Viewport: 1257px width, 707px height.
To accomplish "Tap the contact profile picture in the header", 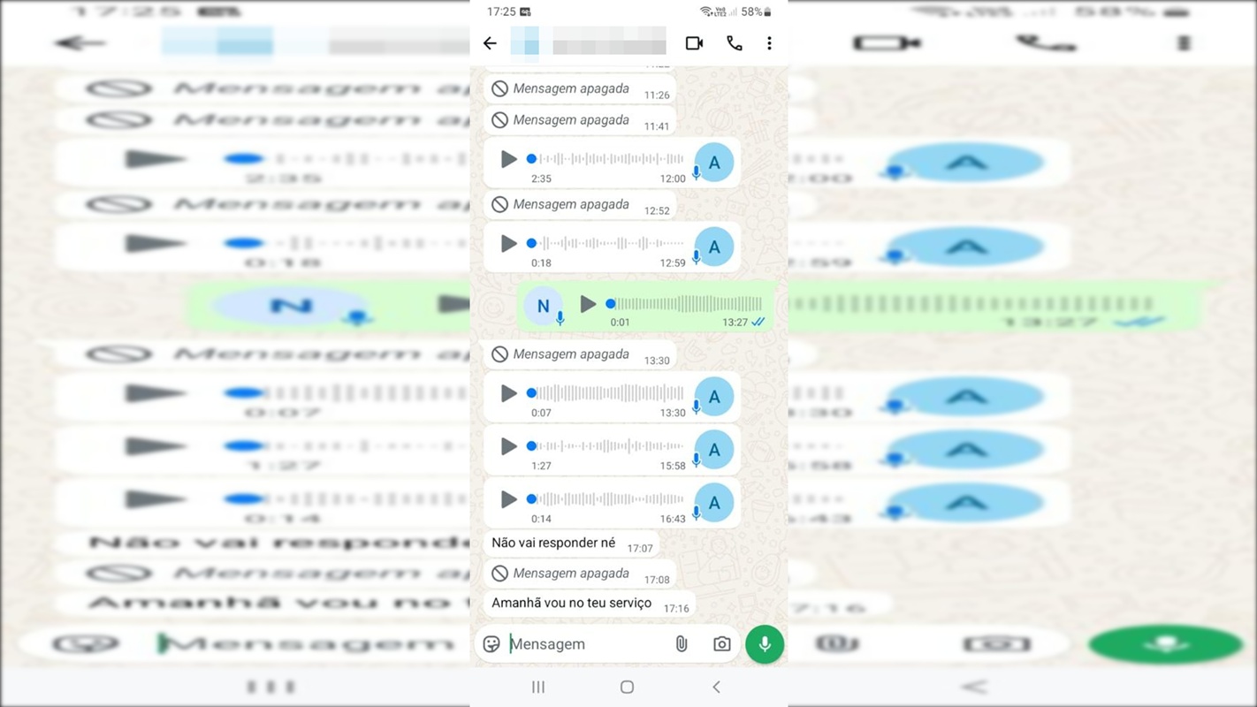I will click(x=525, y=42).
